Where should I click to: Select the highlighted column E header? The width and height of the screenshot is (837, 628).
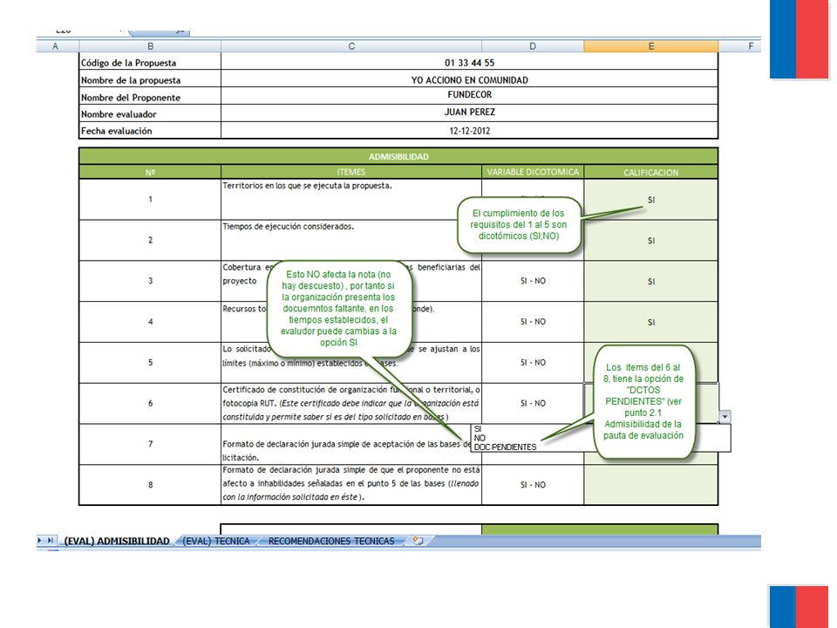tap(651, 46)
